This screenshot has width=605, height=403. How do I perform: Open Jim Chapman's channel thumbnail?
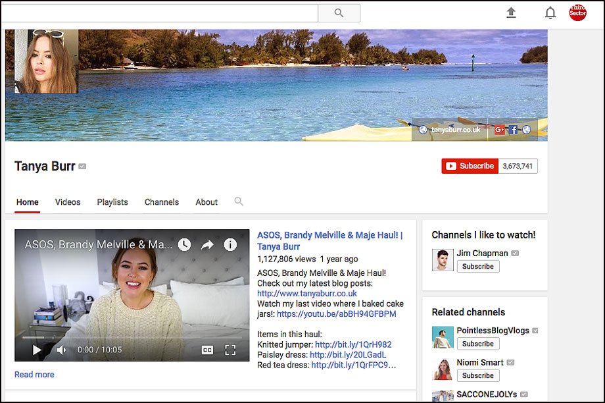click(443, 259)
